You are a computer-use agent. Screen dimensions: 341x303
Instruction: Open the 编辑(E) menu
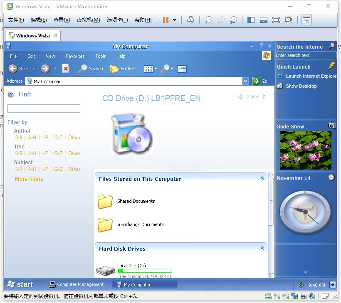click(39, 20)
